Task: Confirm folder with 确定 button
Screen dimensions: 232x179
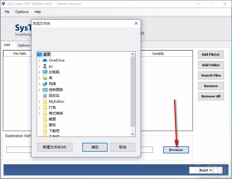Action: tap(95, 147)
